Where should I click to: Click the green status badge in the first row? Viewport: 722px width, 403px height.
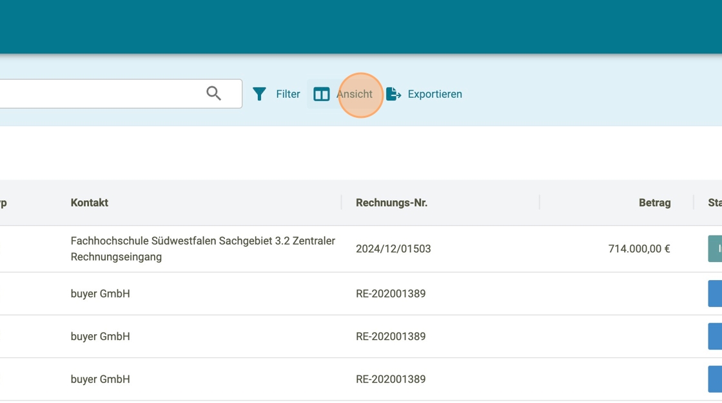coord(715,248)
